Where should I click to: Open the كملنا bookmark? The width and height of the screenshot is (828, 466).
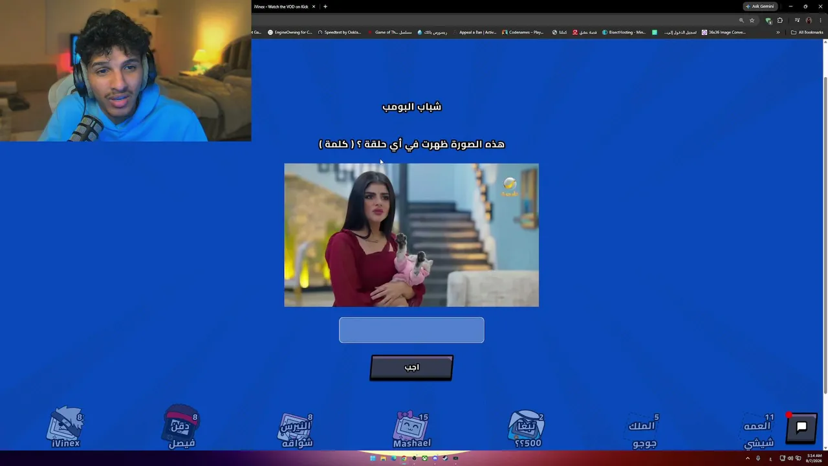(560, 32)
